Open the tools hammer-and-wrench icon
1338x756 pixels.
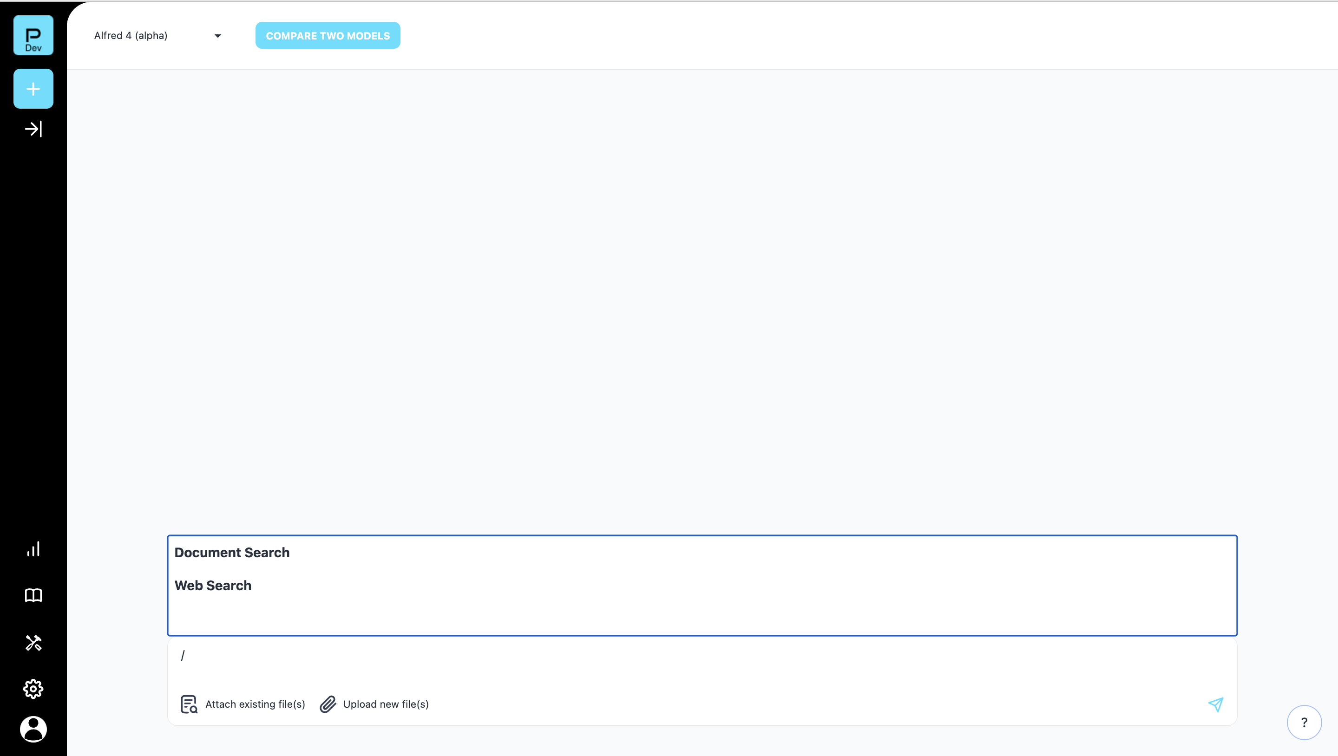[x=33, y=642]
